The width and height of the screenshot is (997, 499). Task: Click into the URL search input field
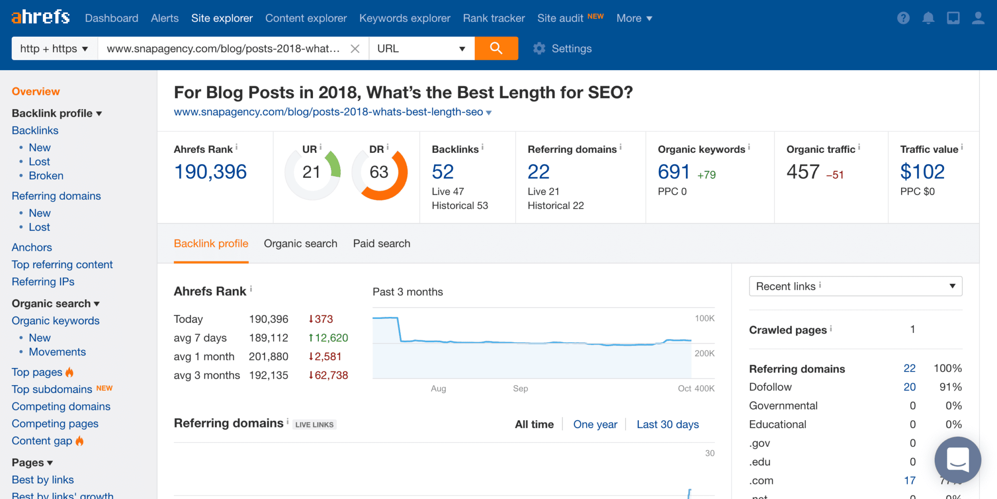tap(223, 49)
